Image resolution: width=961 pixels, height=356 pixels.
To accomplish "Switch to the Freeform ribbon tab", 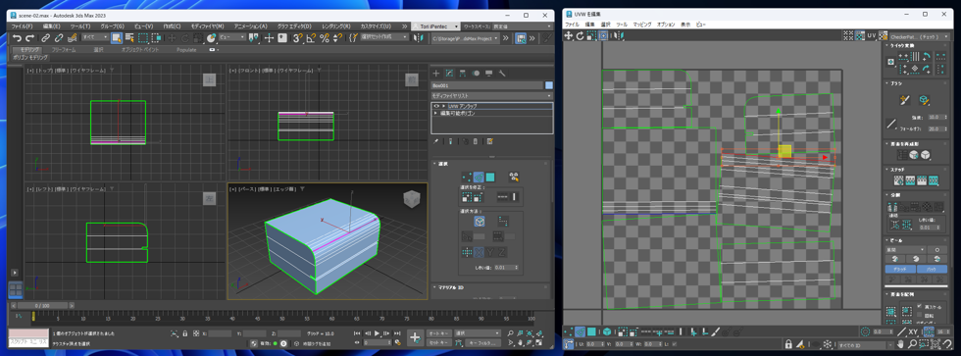I will 63,49.
